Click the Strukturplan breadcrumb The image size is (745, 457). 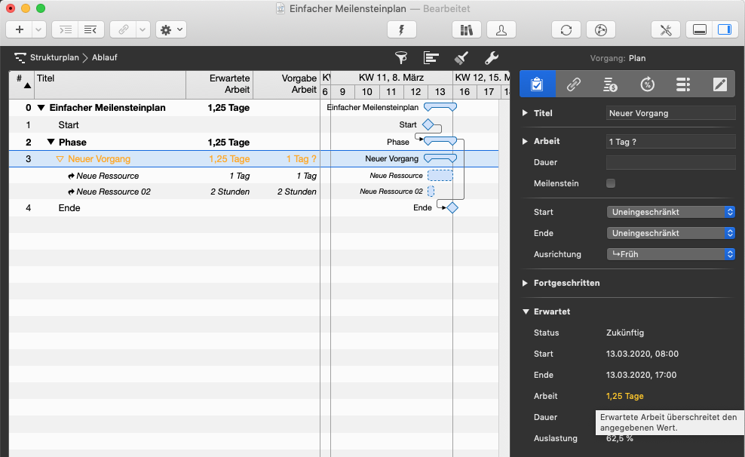point(54,57)
